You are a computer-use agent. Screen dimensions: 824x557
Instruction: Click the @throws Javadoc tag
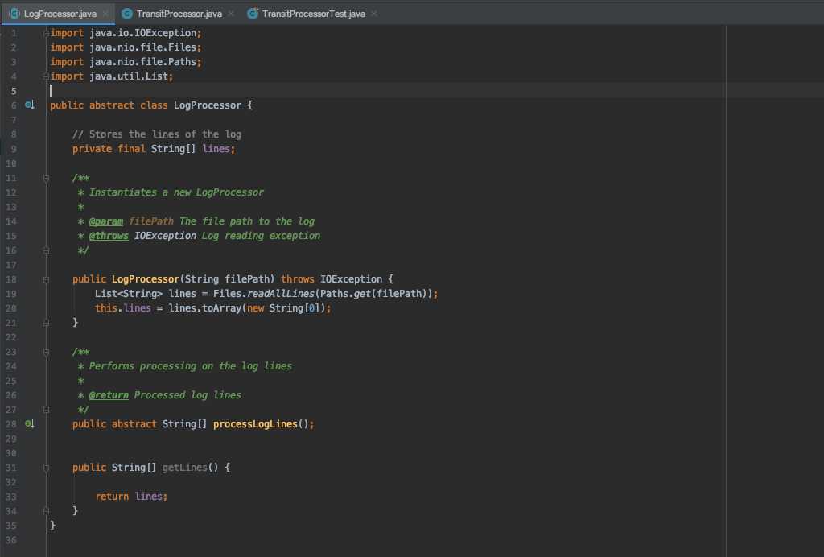tap(109, 235)
